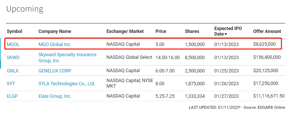Open the SKWD ticker link

[x=13, y=57]
